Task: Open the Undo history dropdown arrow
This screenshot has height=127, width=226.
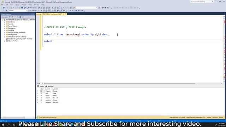Action: point(64,8)
